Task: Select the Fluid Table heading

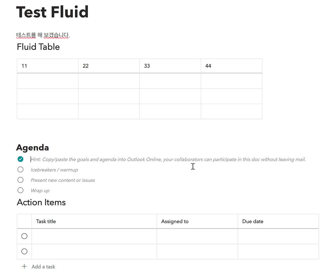Action: coord(38,47)
